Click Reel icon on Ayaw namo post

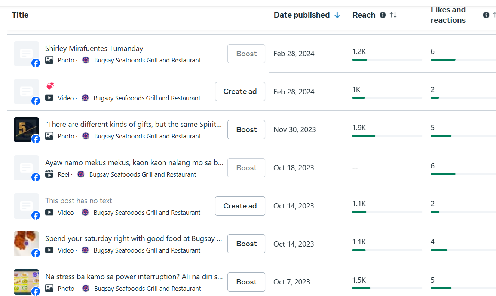(x=49, y=174)
